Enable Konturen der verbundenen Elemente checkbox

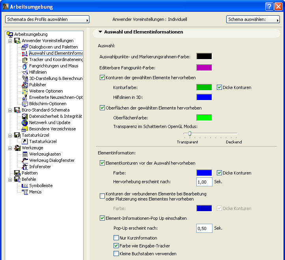[x=102, y=196]
